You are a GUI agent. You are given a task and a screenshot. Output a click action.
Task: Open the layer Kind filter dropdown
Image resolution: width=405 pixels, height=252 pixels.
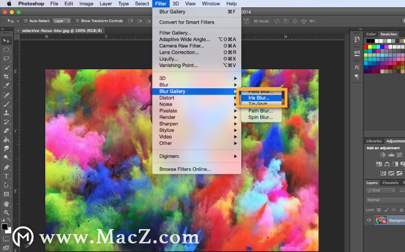coord(381,191)
